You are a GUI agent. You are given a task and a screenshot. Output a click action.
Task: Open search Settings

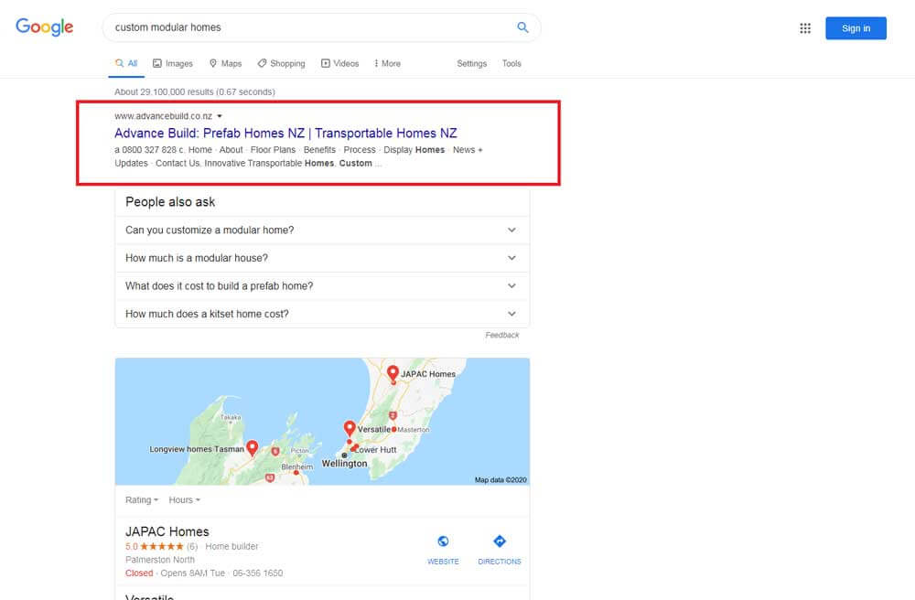click(x=472, y=64)
